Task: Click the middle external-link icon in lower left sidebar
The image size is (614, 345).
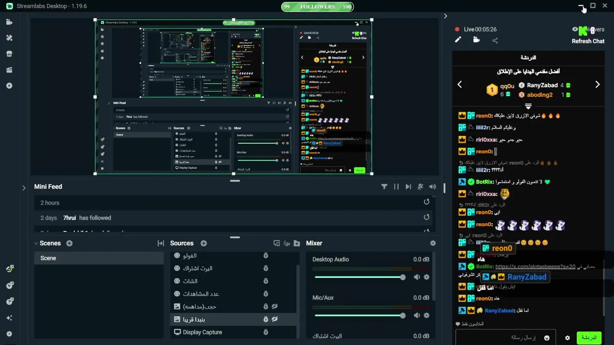Action: [10, 285]
